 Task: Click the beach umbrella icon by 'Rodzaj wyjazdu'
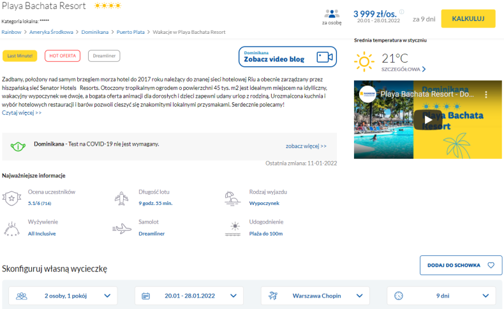(232, 197)
